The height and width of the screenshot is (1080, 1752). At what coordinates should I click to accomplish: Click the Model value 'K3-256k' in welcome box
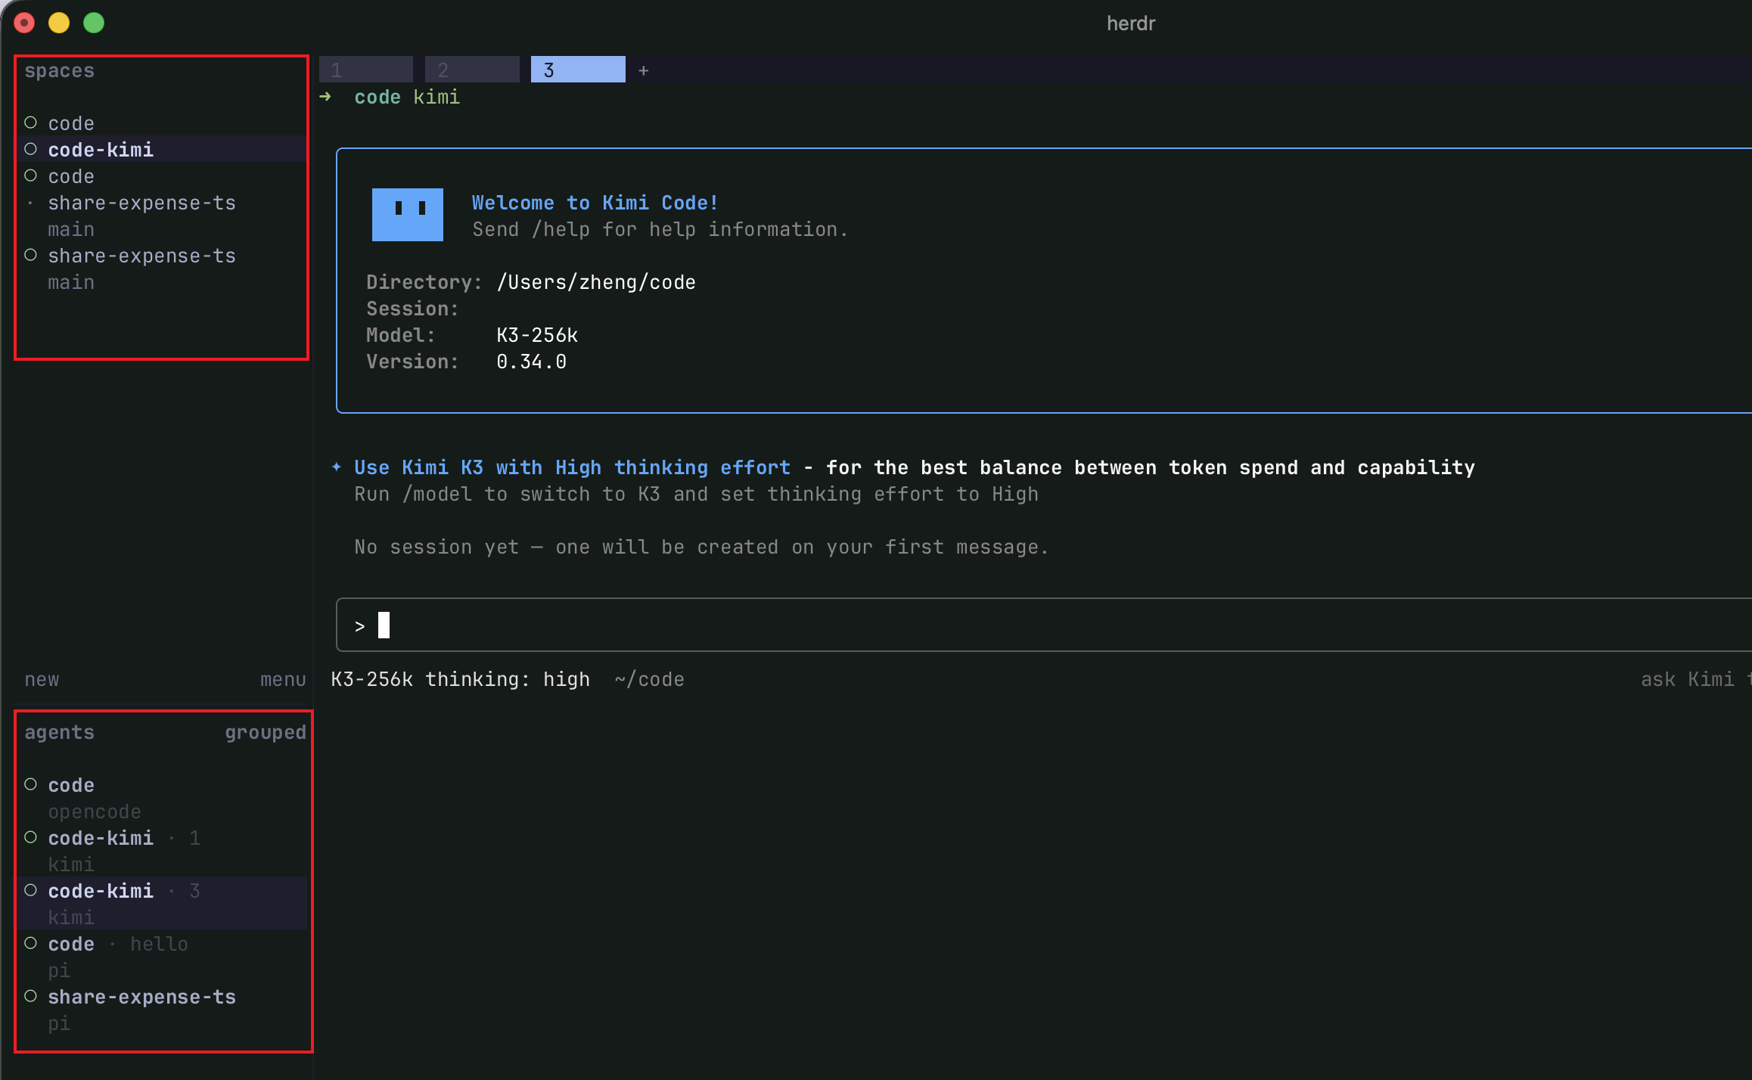pyautogui.click(x=537, y=335)
